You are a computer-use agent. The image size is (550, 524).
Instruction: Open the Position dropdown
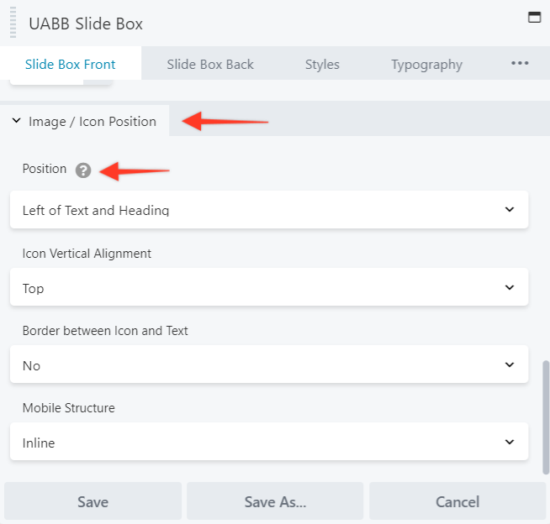268,210
